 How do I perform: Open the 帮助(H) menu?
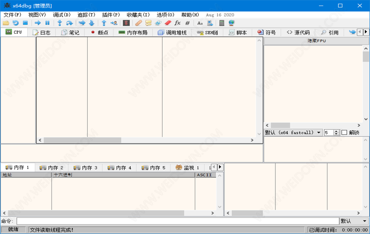[190, 15]
